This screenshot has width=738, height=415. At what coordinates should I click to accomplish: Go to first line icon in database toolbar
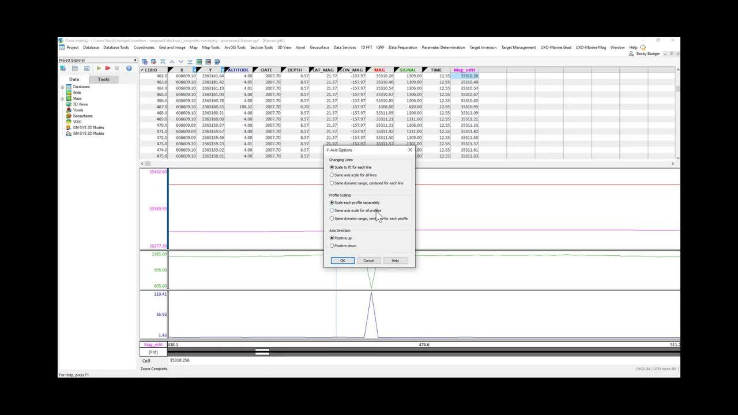click(x=163, y=62)
